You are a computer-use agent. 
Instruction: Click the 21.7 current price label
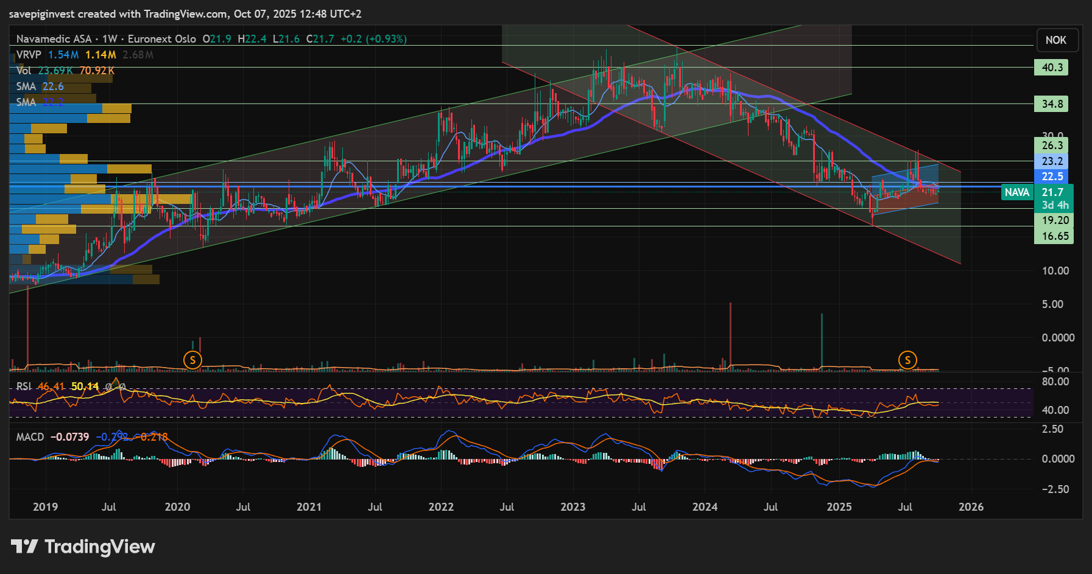point(1052,192)
